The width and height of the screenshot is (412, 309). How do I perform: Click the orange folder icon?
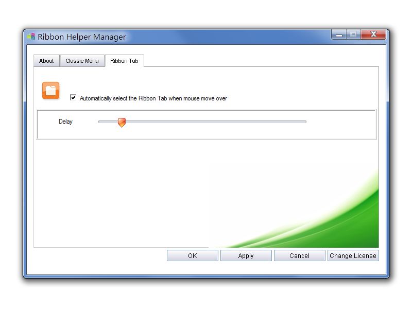(x=50, y=91)
